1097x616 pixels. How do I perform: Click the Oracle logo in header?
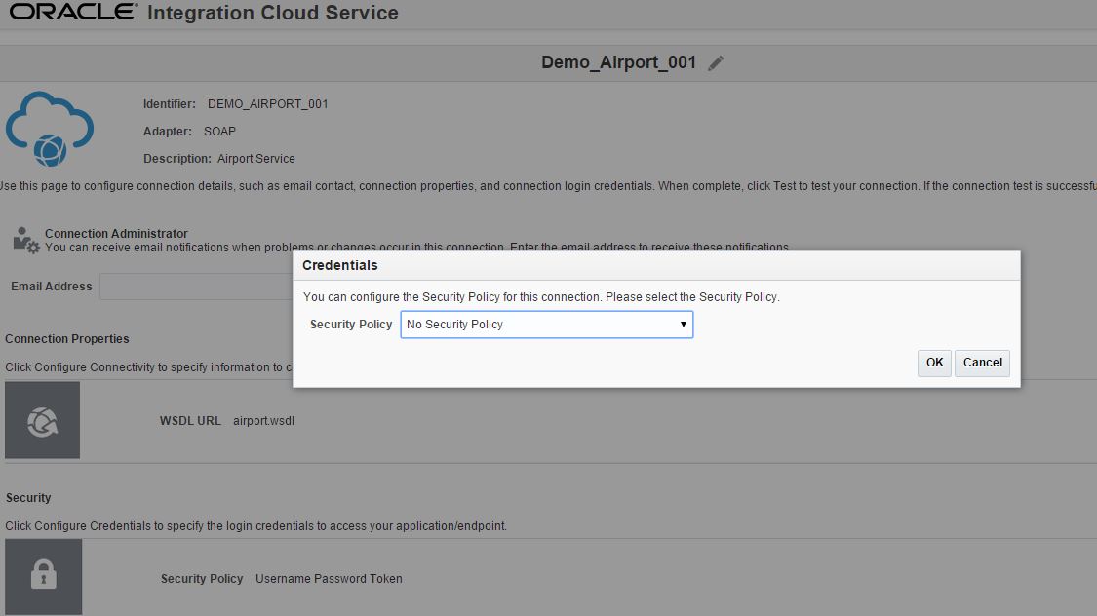tap(73, 12)
